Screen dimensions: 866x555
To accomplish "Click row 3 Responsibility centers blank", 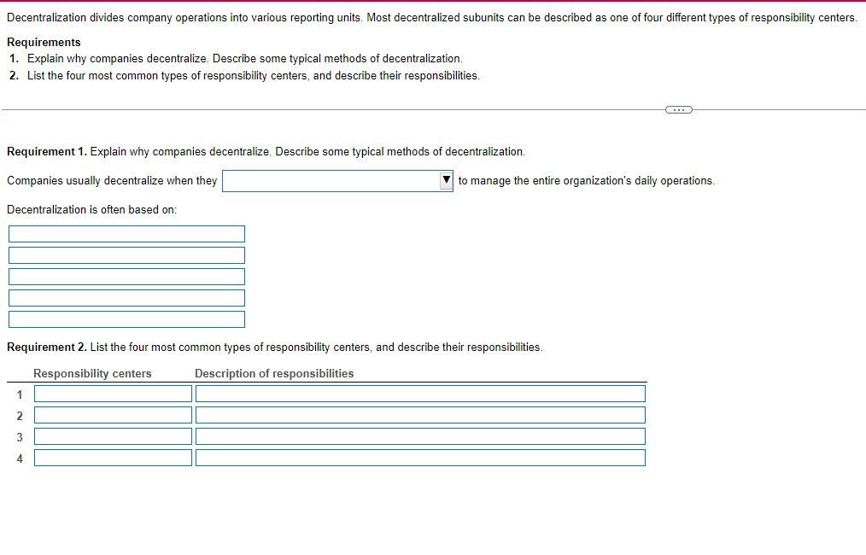I will pos(113,435).
